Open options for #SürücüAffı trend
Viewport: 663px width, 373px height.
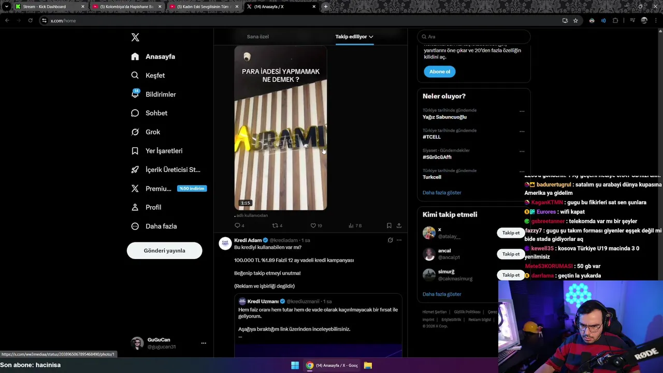click(x=522, y=151)
